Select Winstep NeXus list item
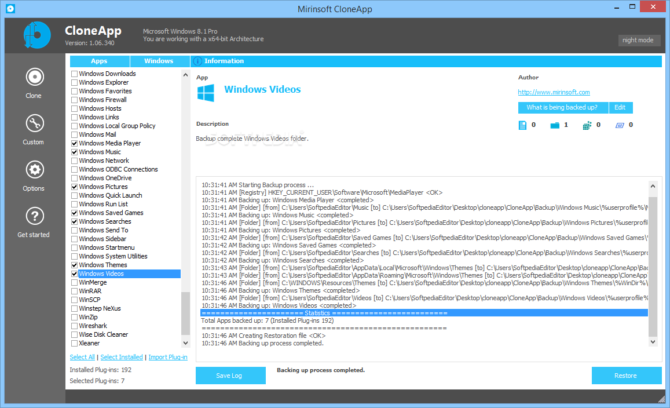The width and height of the screenshot is (670, 408). pos(100,308)
